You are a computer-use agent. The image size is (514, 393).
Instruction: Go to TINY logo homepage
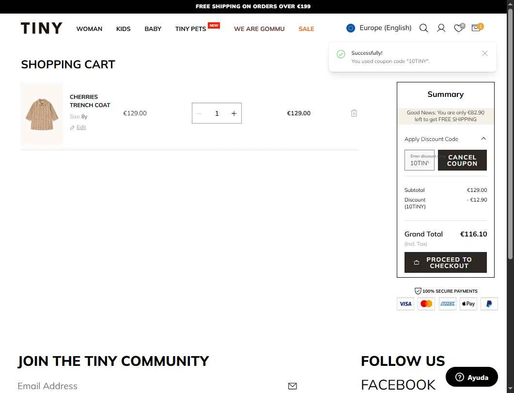[42, 28]
